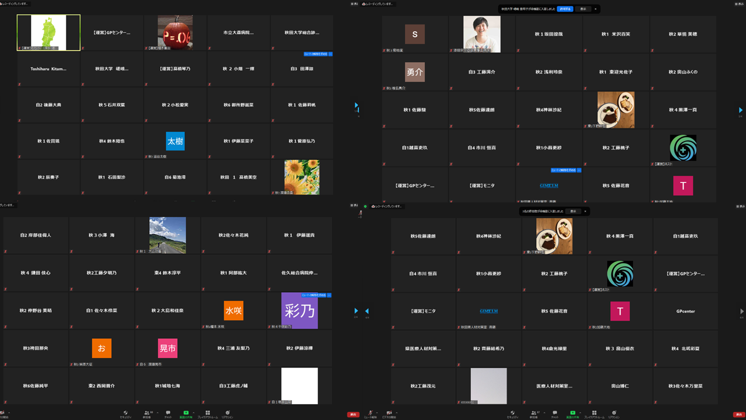Click the blue 太樹 participant avatar
The image size is (746, 420).
click(x=175, y=141)
